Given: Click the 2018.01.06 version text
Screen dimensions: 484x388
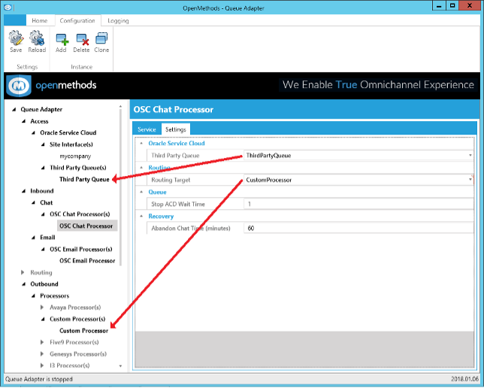Looking at the screenshot, I should (464, 379).
